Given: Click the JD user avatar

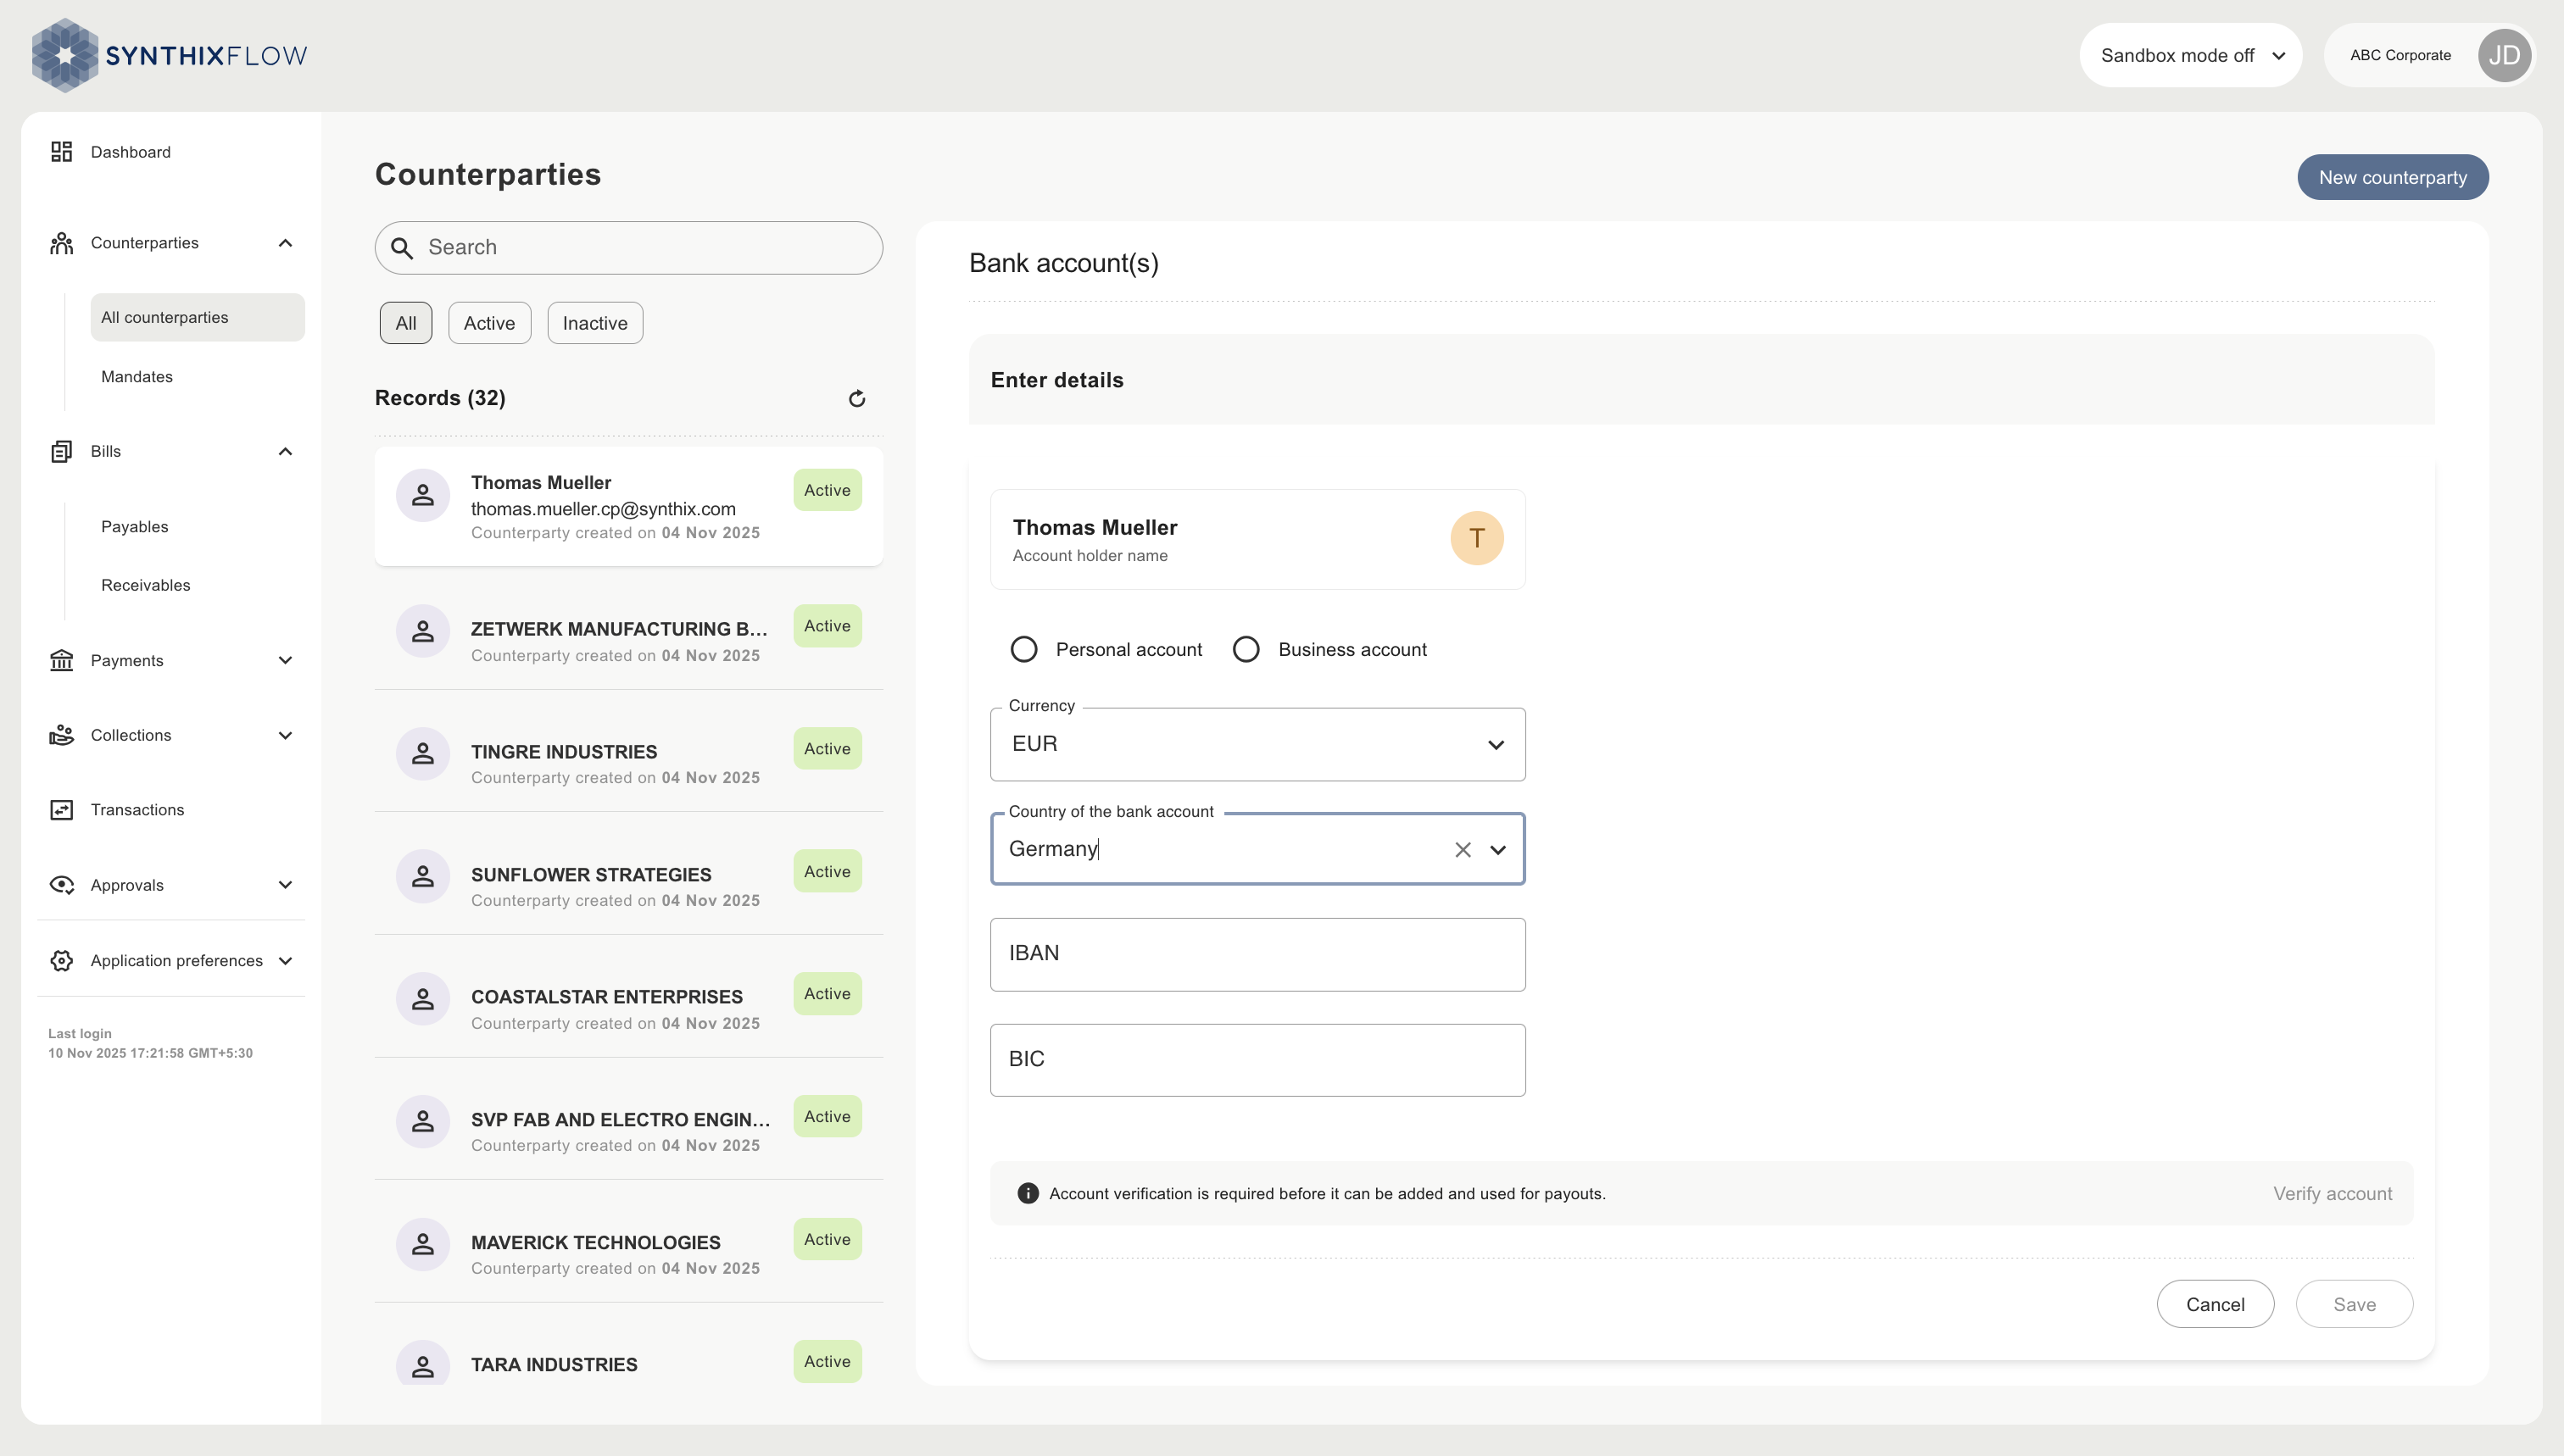Looking at the screenshot, I should [2504, 55].
